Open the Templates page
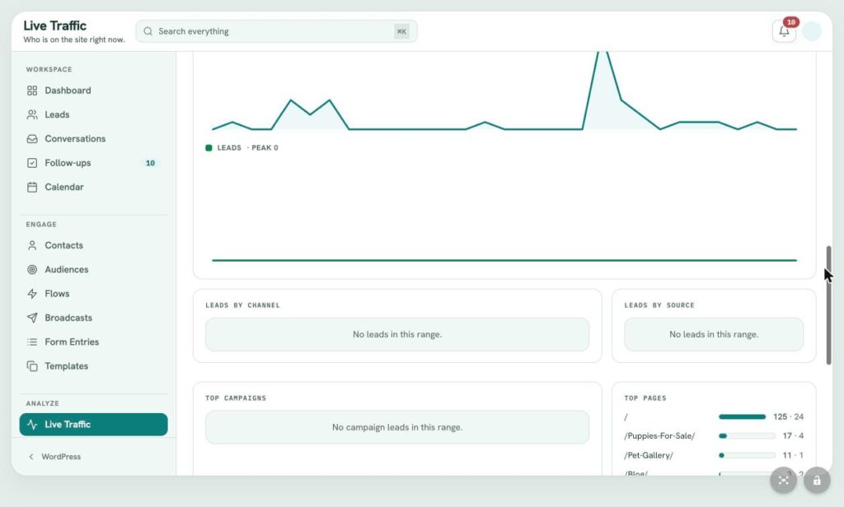 [94, 366]
